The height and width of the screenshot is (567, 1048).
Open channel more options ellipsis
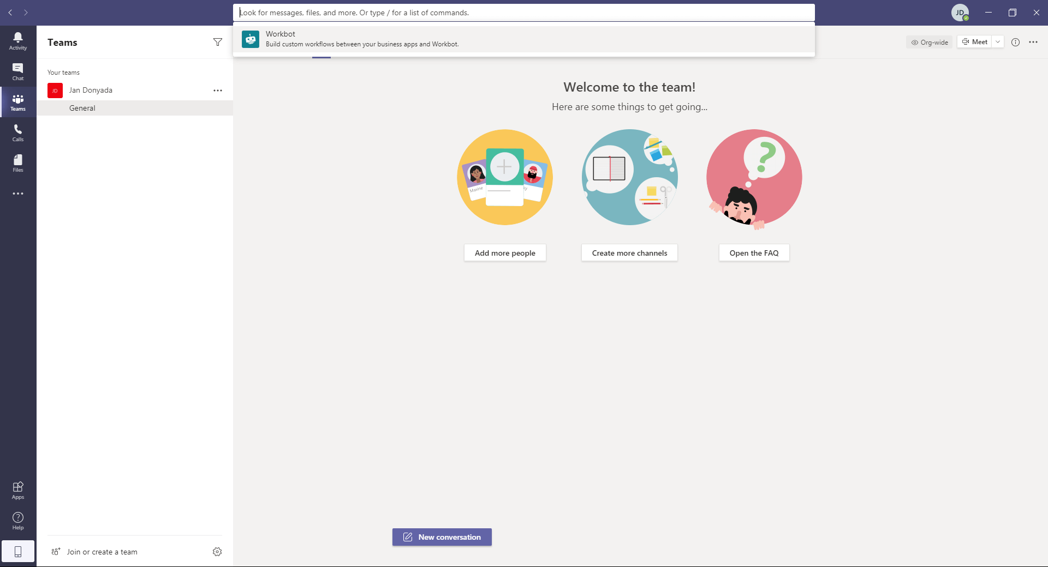[x=1033, y=42]
